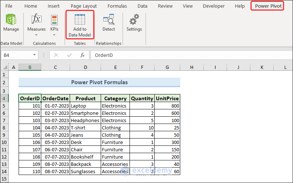Screen dimensions: 293x183
Task: Expand the Measures dropdown arrow
Action: pyautogui.click(x=36, y=35)
